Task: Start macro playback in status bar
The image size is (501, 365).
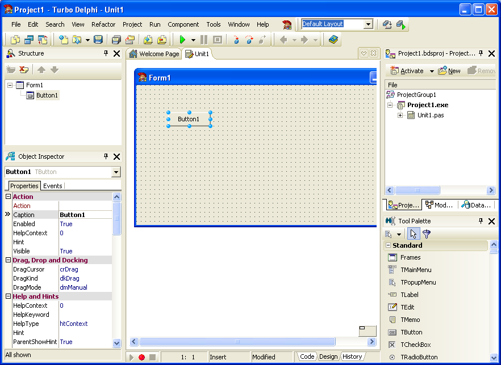Action: coord(131,358)
